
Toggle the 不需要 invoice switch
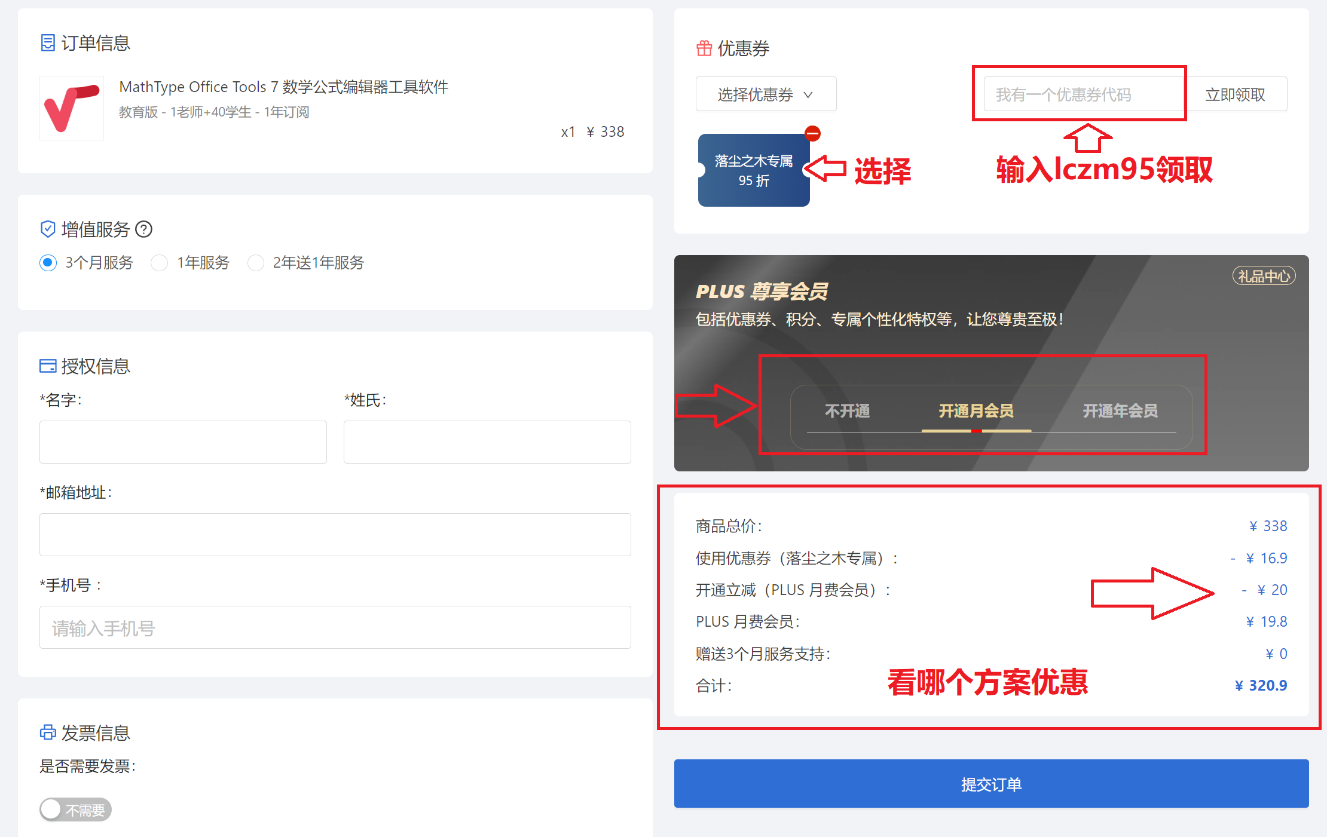(75, 810)
